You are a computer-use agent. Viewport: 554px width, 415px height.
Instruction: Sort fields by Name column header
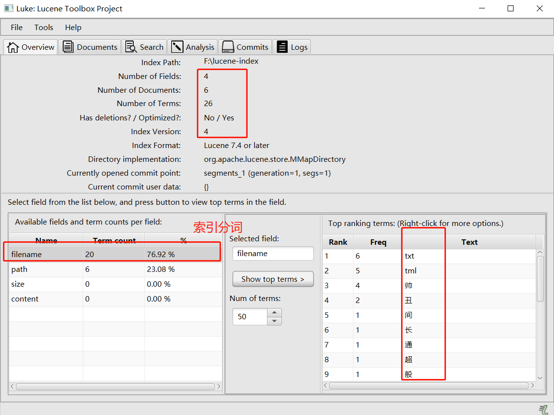[x=46, y=240]
